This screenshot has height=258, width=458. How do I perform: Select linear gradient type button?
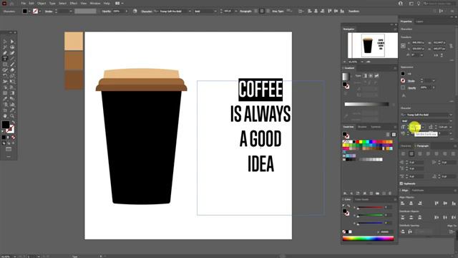365,76
